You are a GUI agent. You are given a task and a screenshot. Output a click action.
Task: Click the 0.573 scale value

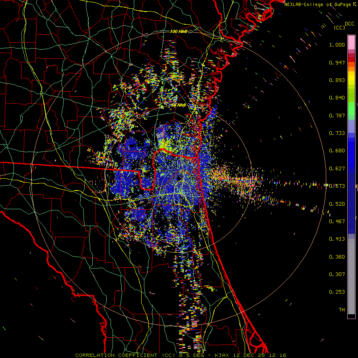coord(337,186)
